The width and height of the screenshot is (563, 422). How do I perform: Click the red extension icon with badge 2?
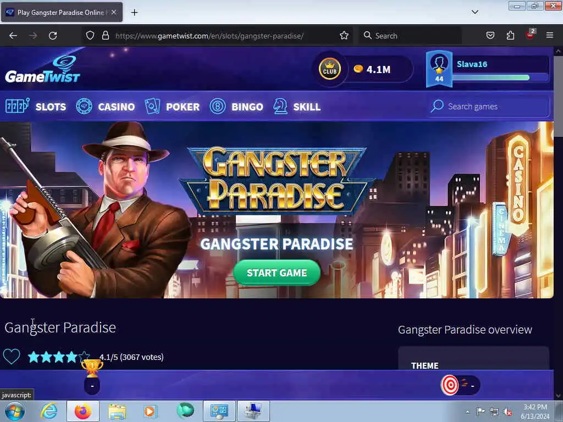point(531,35)
